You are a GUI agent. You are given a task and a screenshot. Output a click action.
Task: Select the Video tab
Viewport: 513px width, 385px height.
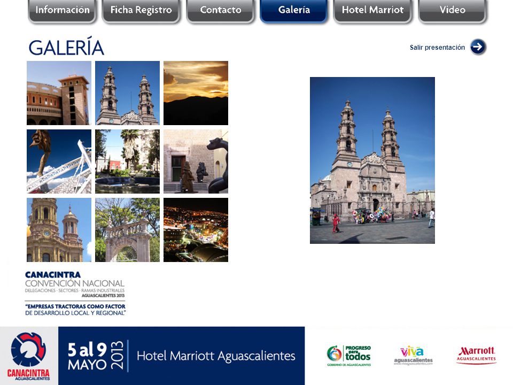click(453, 11)
